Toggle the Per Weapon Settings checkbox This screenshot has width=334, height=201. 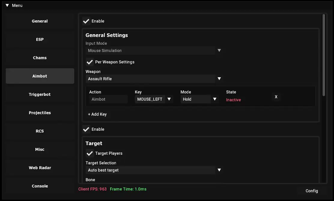(x=90, y=62)
